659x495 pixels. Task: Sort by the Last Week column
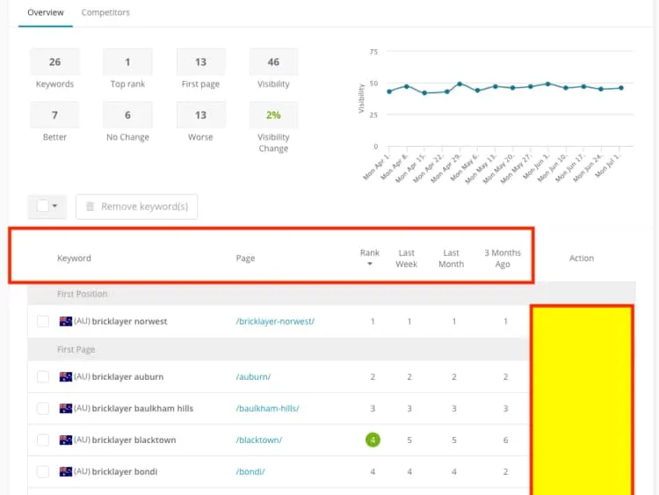(x=407, y=258)
